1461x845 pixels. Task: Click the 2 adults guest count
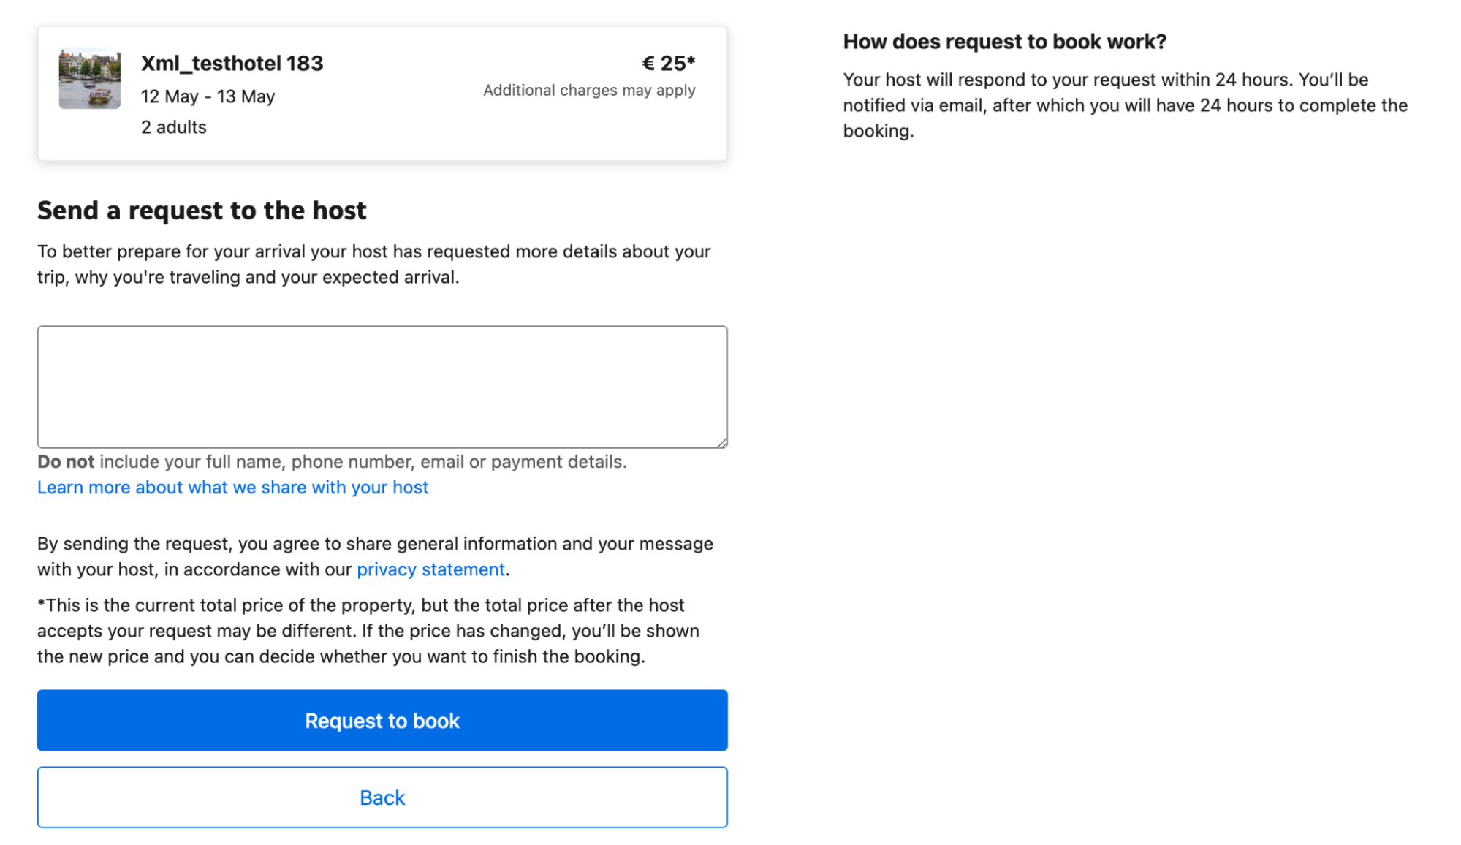tap(173, 127)
